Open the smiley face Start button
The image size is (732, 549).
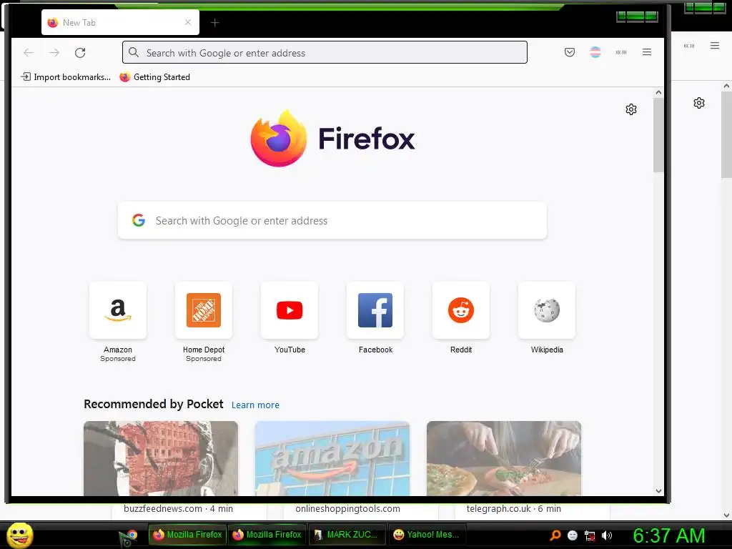(20, 535)
